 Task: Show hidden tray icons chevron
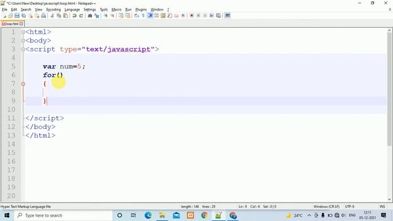tap(309, 215)
